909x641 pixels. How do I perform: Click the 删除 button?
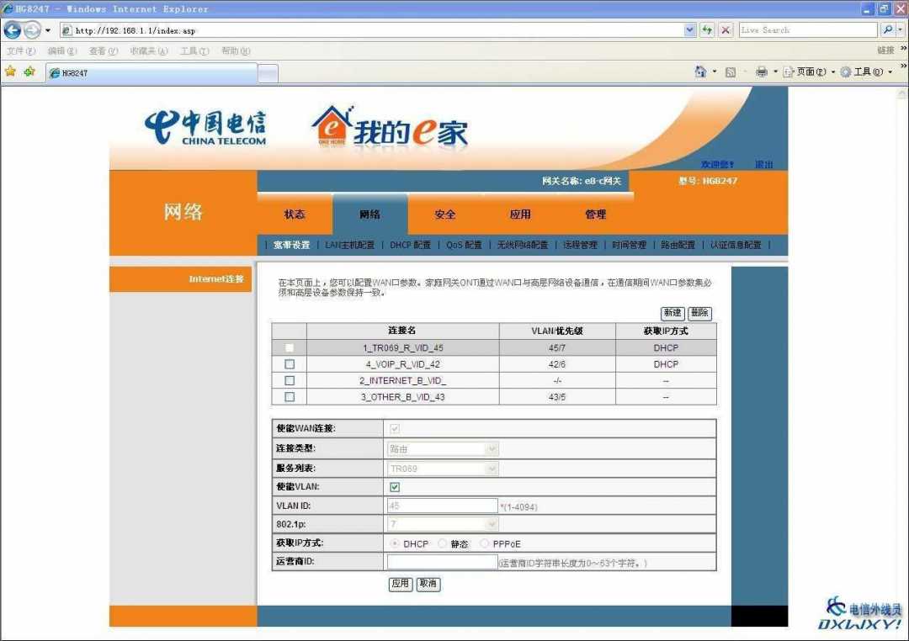(699, 313)
